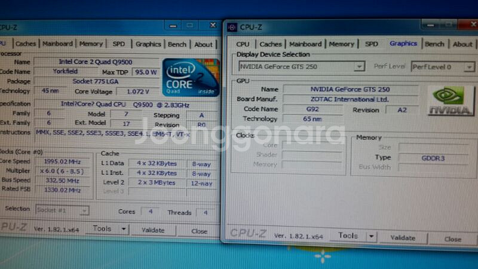Screen dimensions: 478x269
Task: Click the ZOTAC International Ltd. board manufacturer field
Action: (350, 99)
